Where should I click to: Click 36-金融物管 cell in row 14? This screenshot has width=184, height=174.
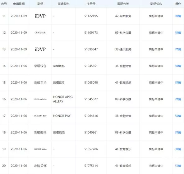(123, 66)
